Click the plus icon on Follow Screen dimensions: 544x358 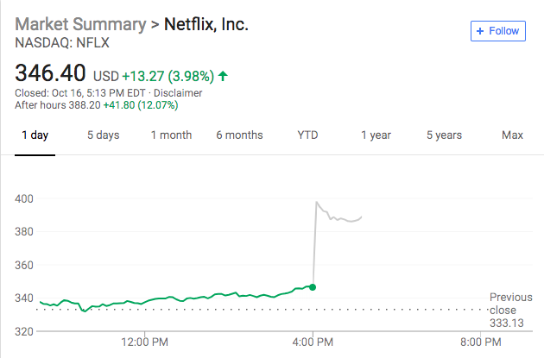[x=480, y=31]
